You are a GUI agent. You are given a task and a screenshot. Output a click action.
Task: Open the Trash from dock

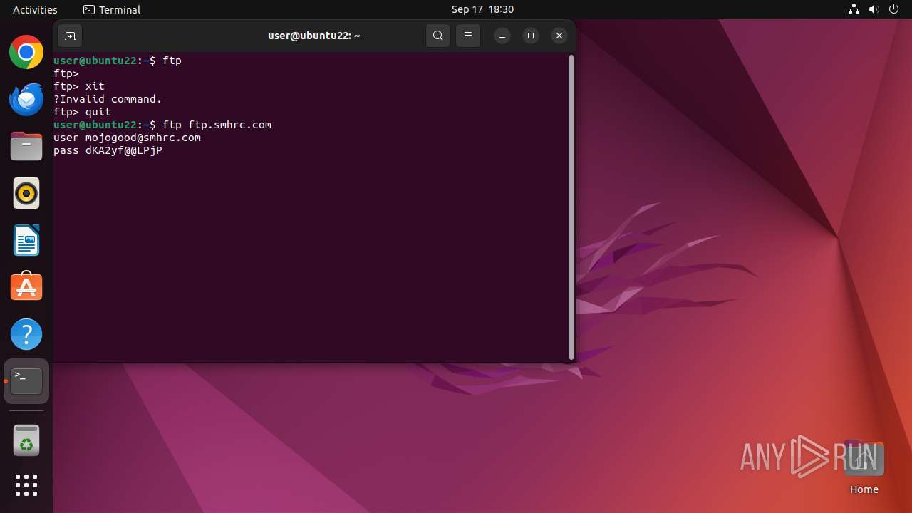(26, 440)
